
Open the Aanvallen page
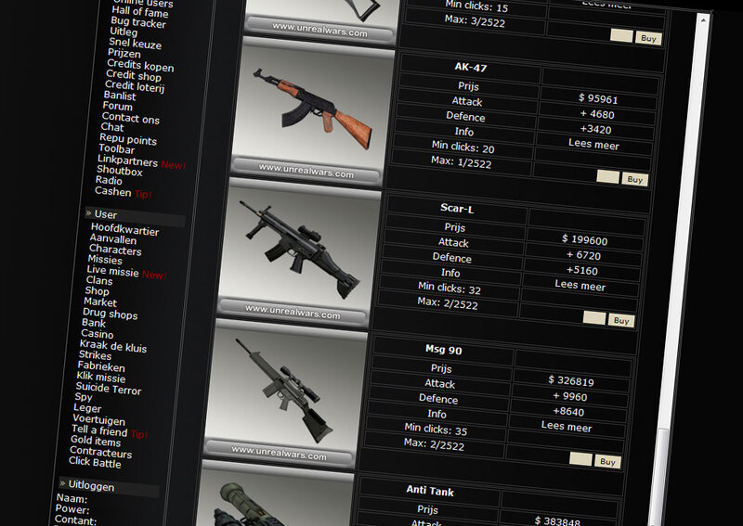[x=112, y=239]
